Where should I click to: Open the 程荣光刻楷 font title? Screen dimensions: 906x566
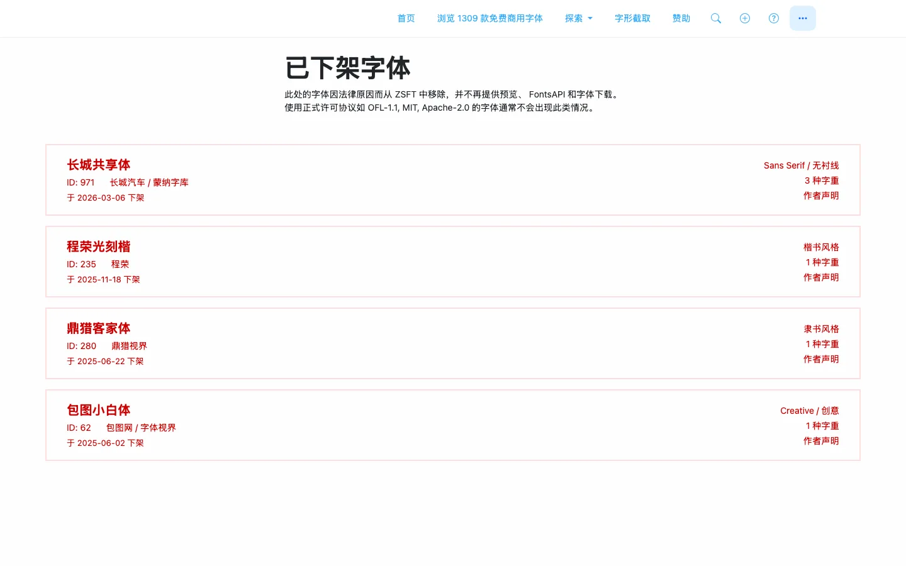99,247
